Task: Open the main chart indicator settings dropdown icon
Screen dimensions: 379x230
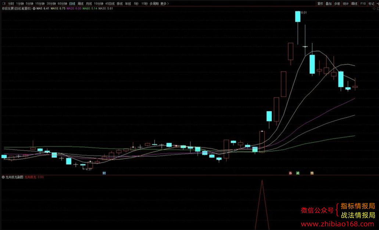Action: tap(34, 8)
